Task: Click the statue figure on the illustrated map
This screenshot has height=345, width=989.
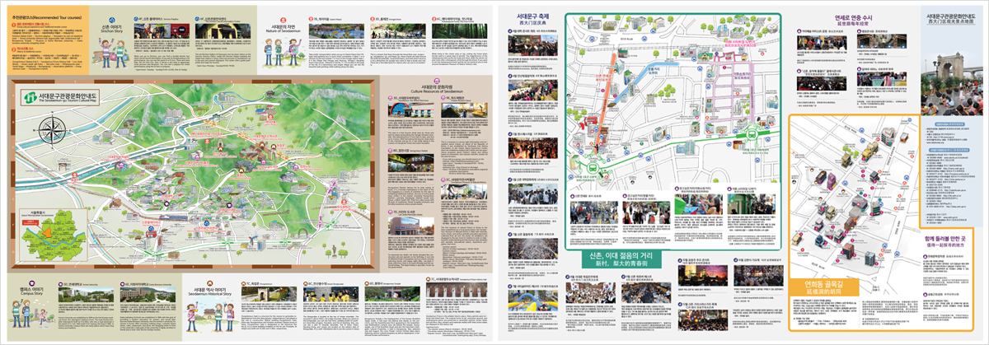Action: (334, 250)
